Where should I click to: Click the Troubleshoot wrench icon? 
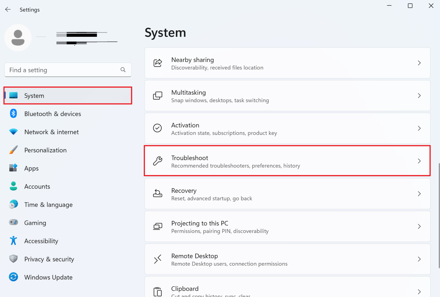157,161
